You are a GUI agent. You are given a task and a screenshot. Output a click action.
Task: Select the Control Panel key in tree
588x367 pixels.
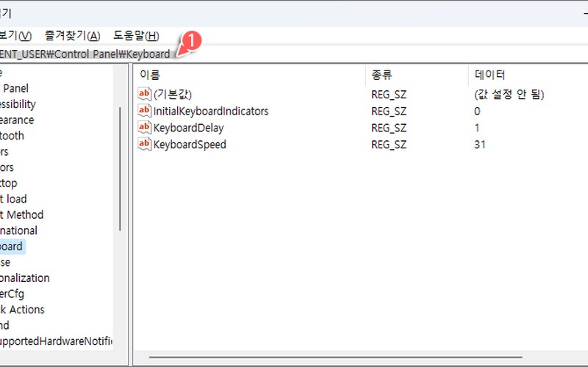pyautogui.click(x=14, y=88)
